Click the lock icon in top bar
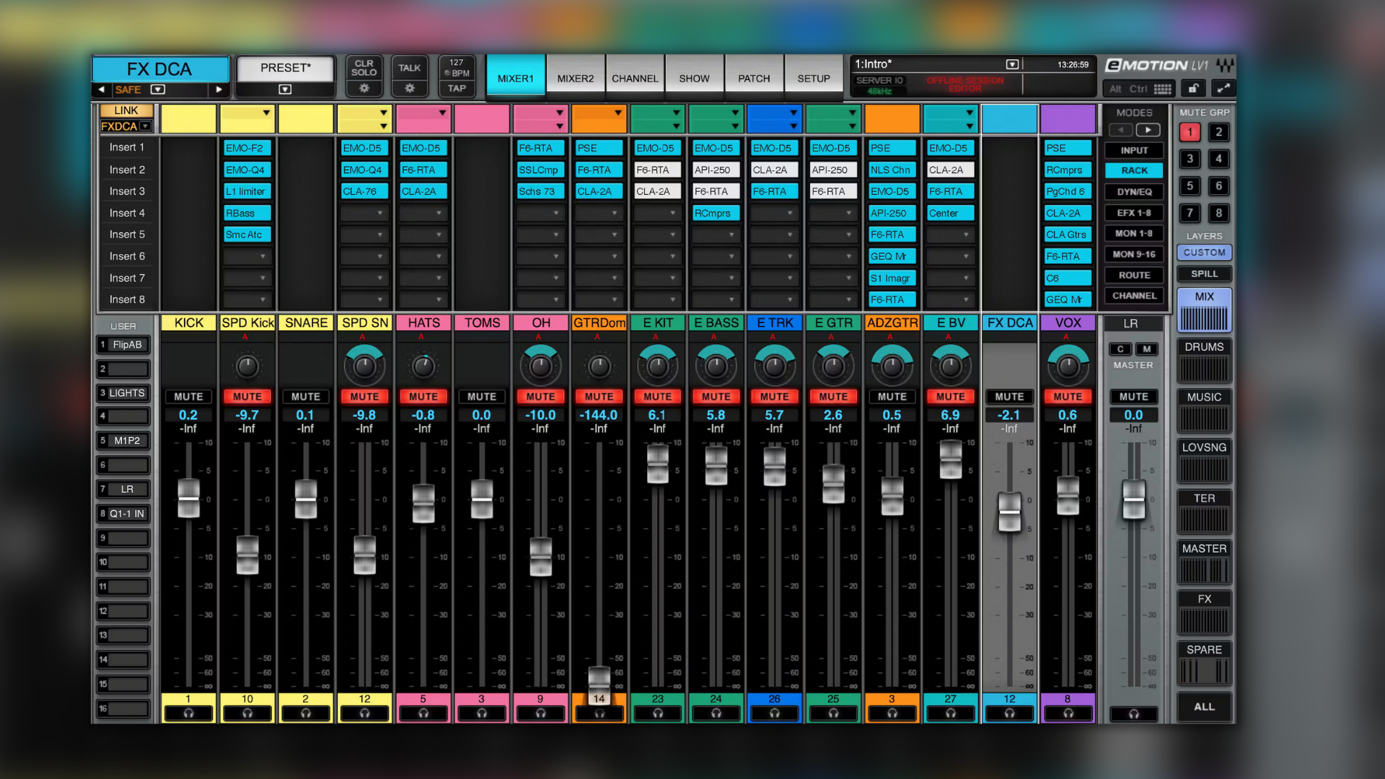Image resolution: width=1385 pixels, height=779 pixels. point(1193,89)
